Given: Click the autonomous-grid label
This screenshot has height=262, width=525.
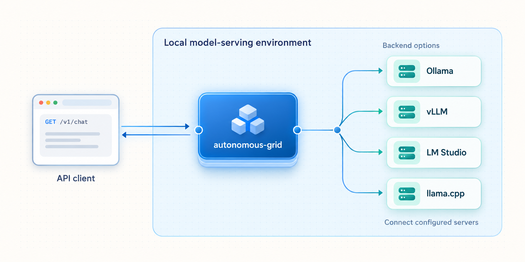Looking at the screenshot, I should (248, 145).
